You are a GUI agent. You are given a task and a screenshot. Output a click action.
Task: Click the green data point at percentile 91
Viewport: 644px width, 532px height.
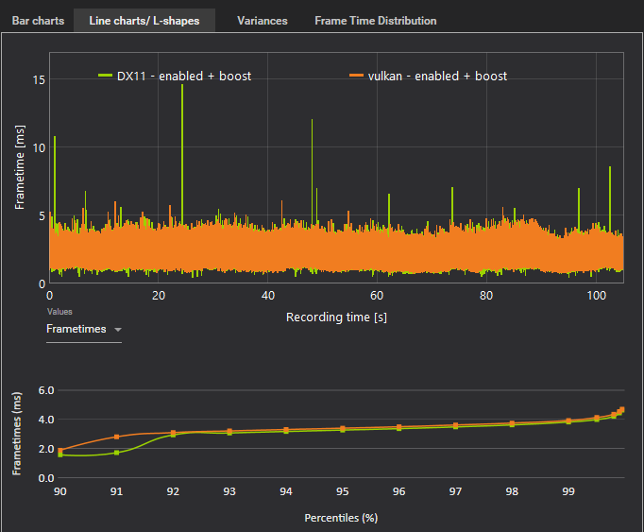click(x=117, y=453)
